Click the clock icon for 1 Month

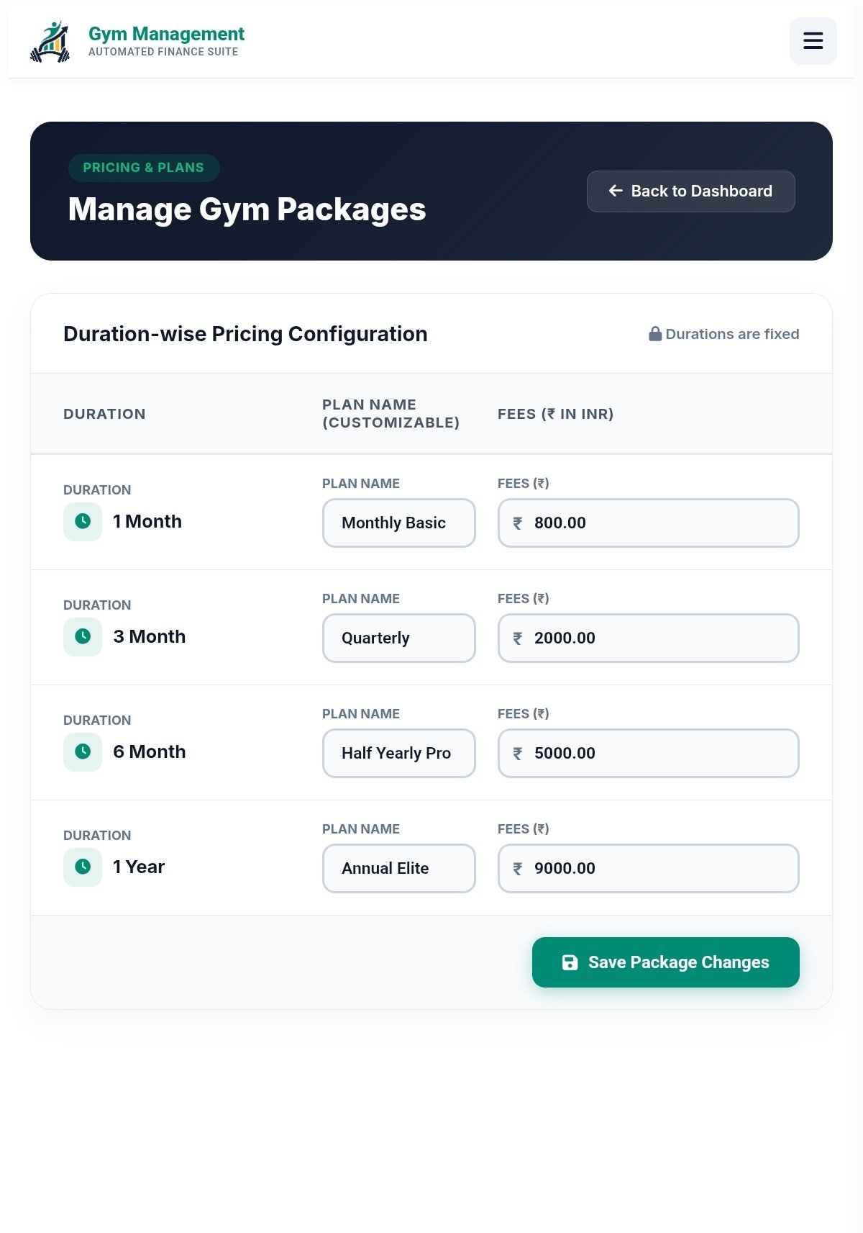click(83, 521)
